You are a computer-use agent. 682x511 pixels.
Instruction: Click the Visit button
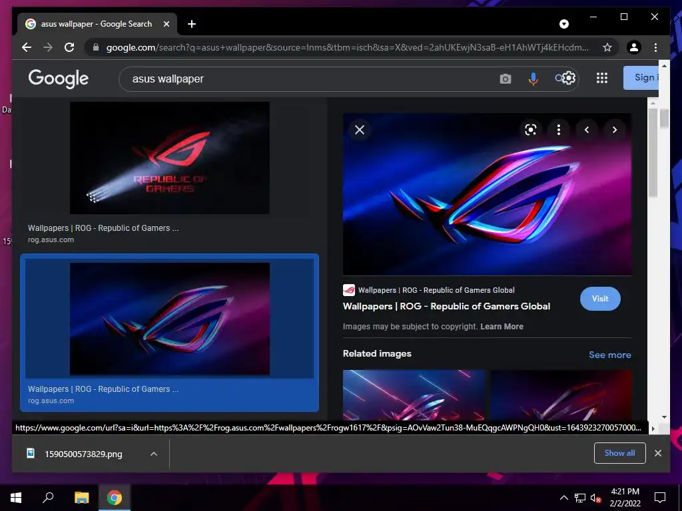[x=600, y=299]
